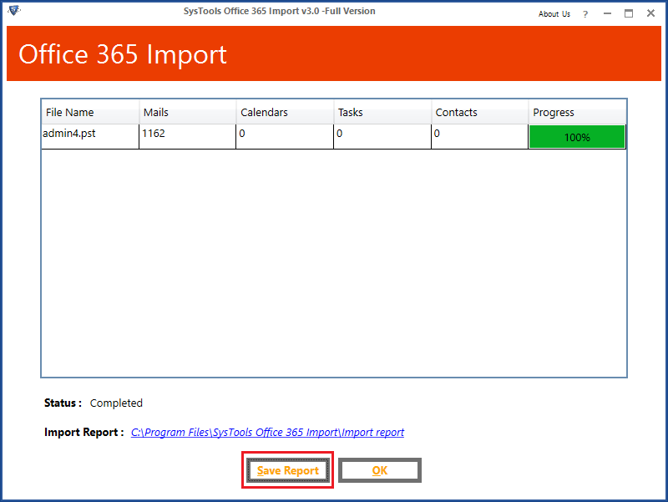Click the Contacts count cell showing 0
The height and width of the screenshot is (502, 668).
tap(479, 136)
